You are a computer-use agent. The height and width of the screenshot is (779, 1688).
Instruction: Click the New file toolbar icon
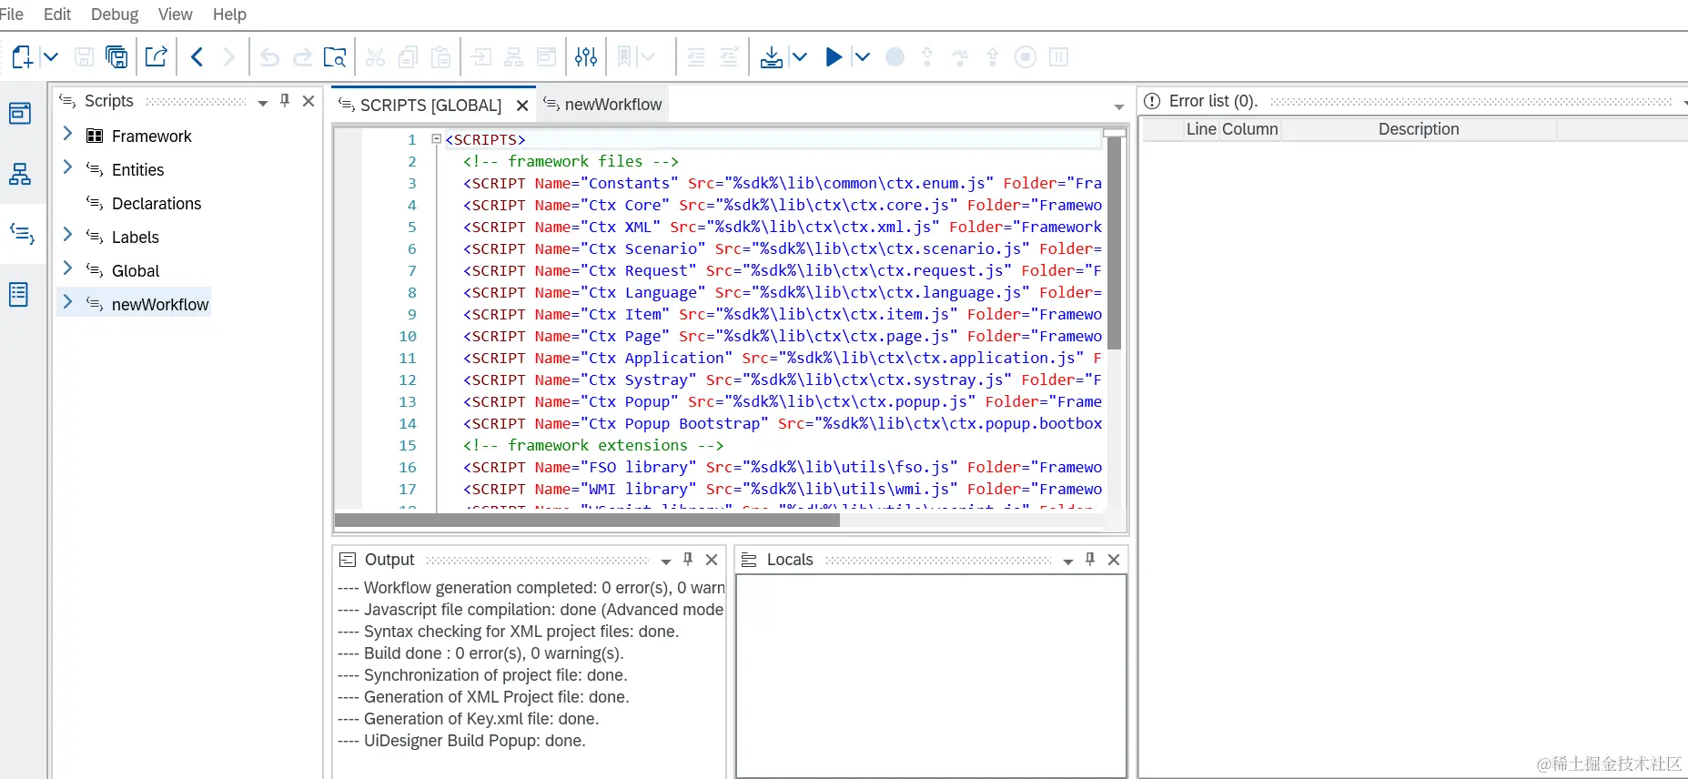(22, 56)
